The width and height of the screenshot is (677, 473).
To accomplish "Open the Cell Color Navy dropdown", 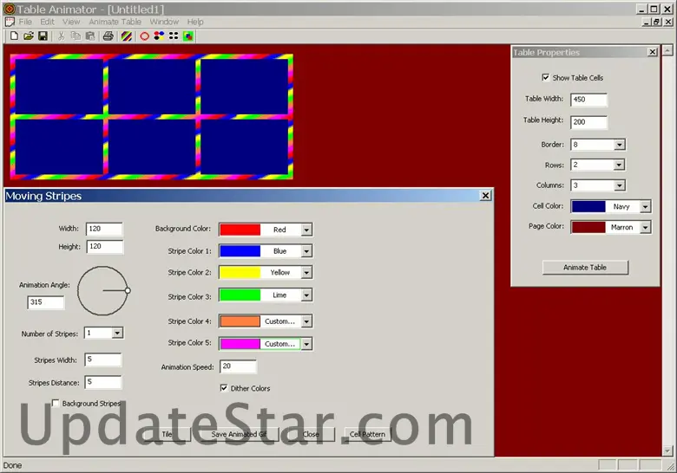I will click(x=644, y=207).
